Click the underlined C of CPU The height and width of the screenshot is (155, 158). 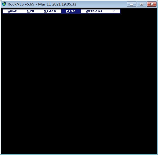pyautogui.click(x=28, y=11)
